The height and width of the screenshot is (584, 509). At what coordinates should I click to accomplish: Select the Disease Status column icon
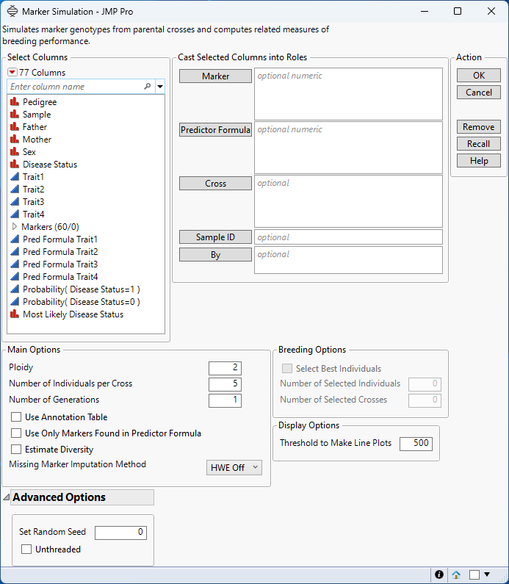[x=15, y=165]
